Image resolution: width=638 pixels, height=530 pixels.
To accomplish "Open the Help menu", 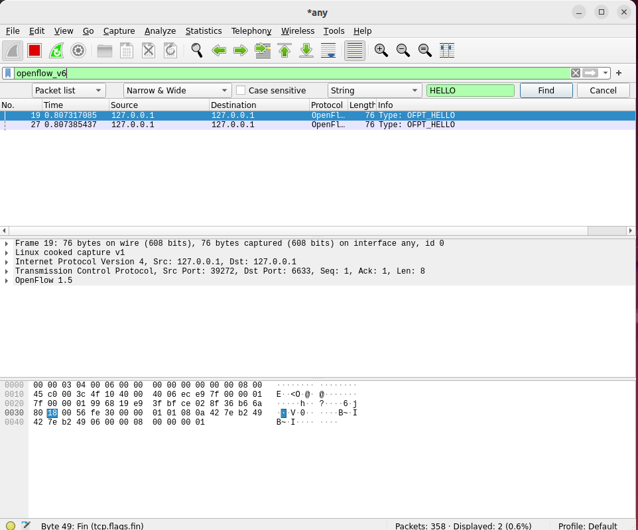I will click(362, 31).
